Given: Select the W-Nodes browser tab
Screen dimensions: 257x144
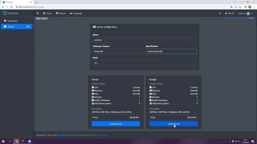Looking at the screenshot, I should pyautogui.click(x=17, y=2).
